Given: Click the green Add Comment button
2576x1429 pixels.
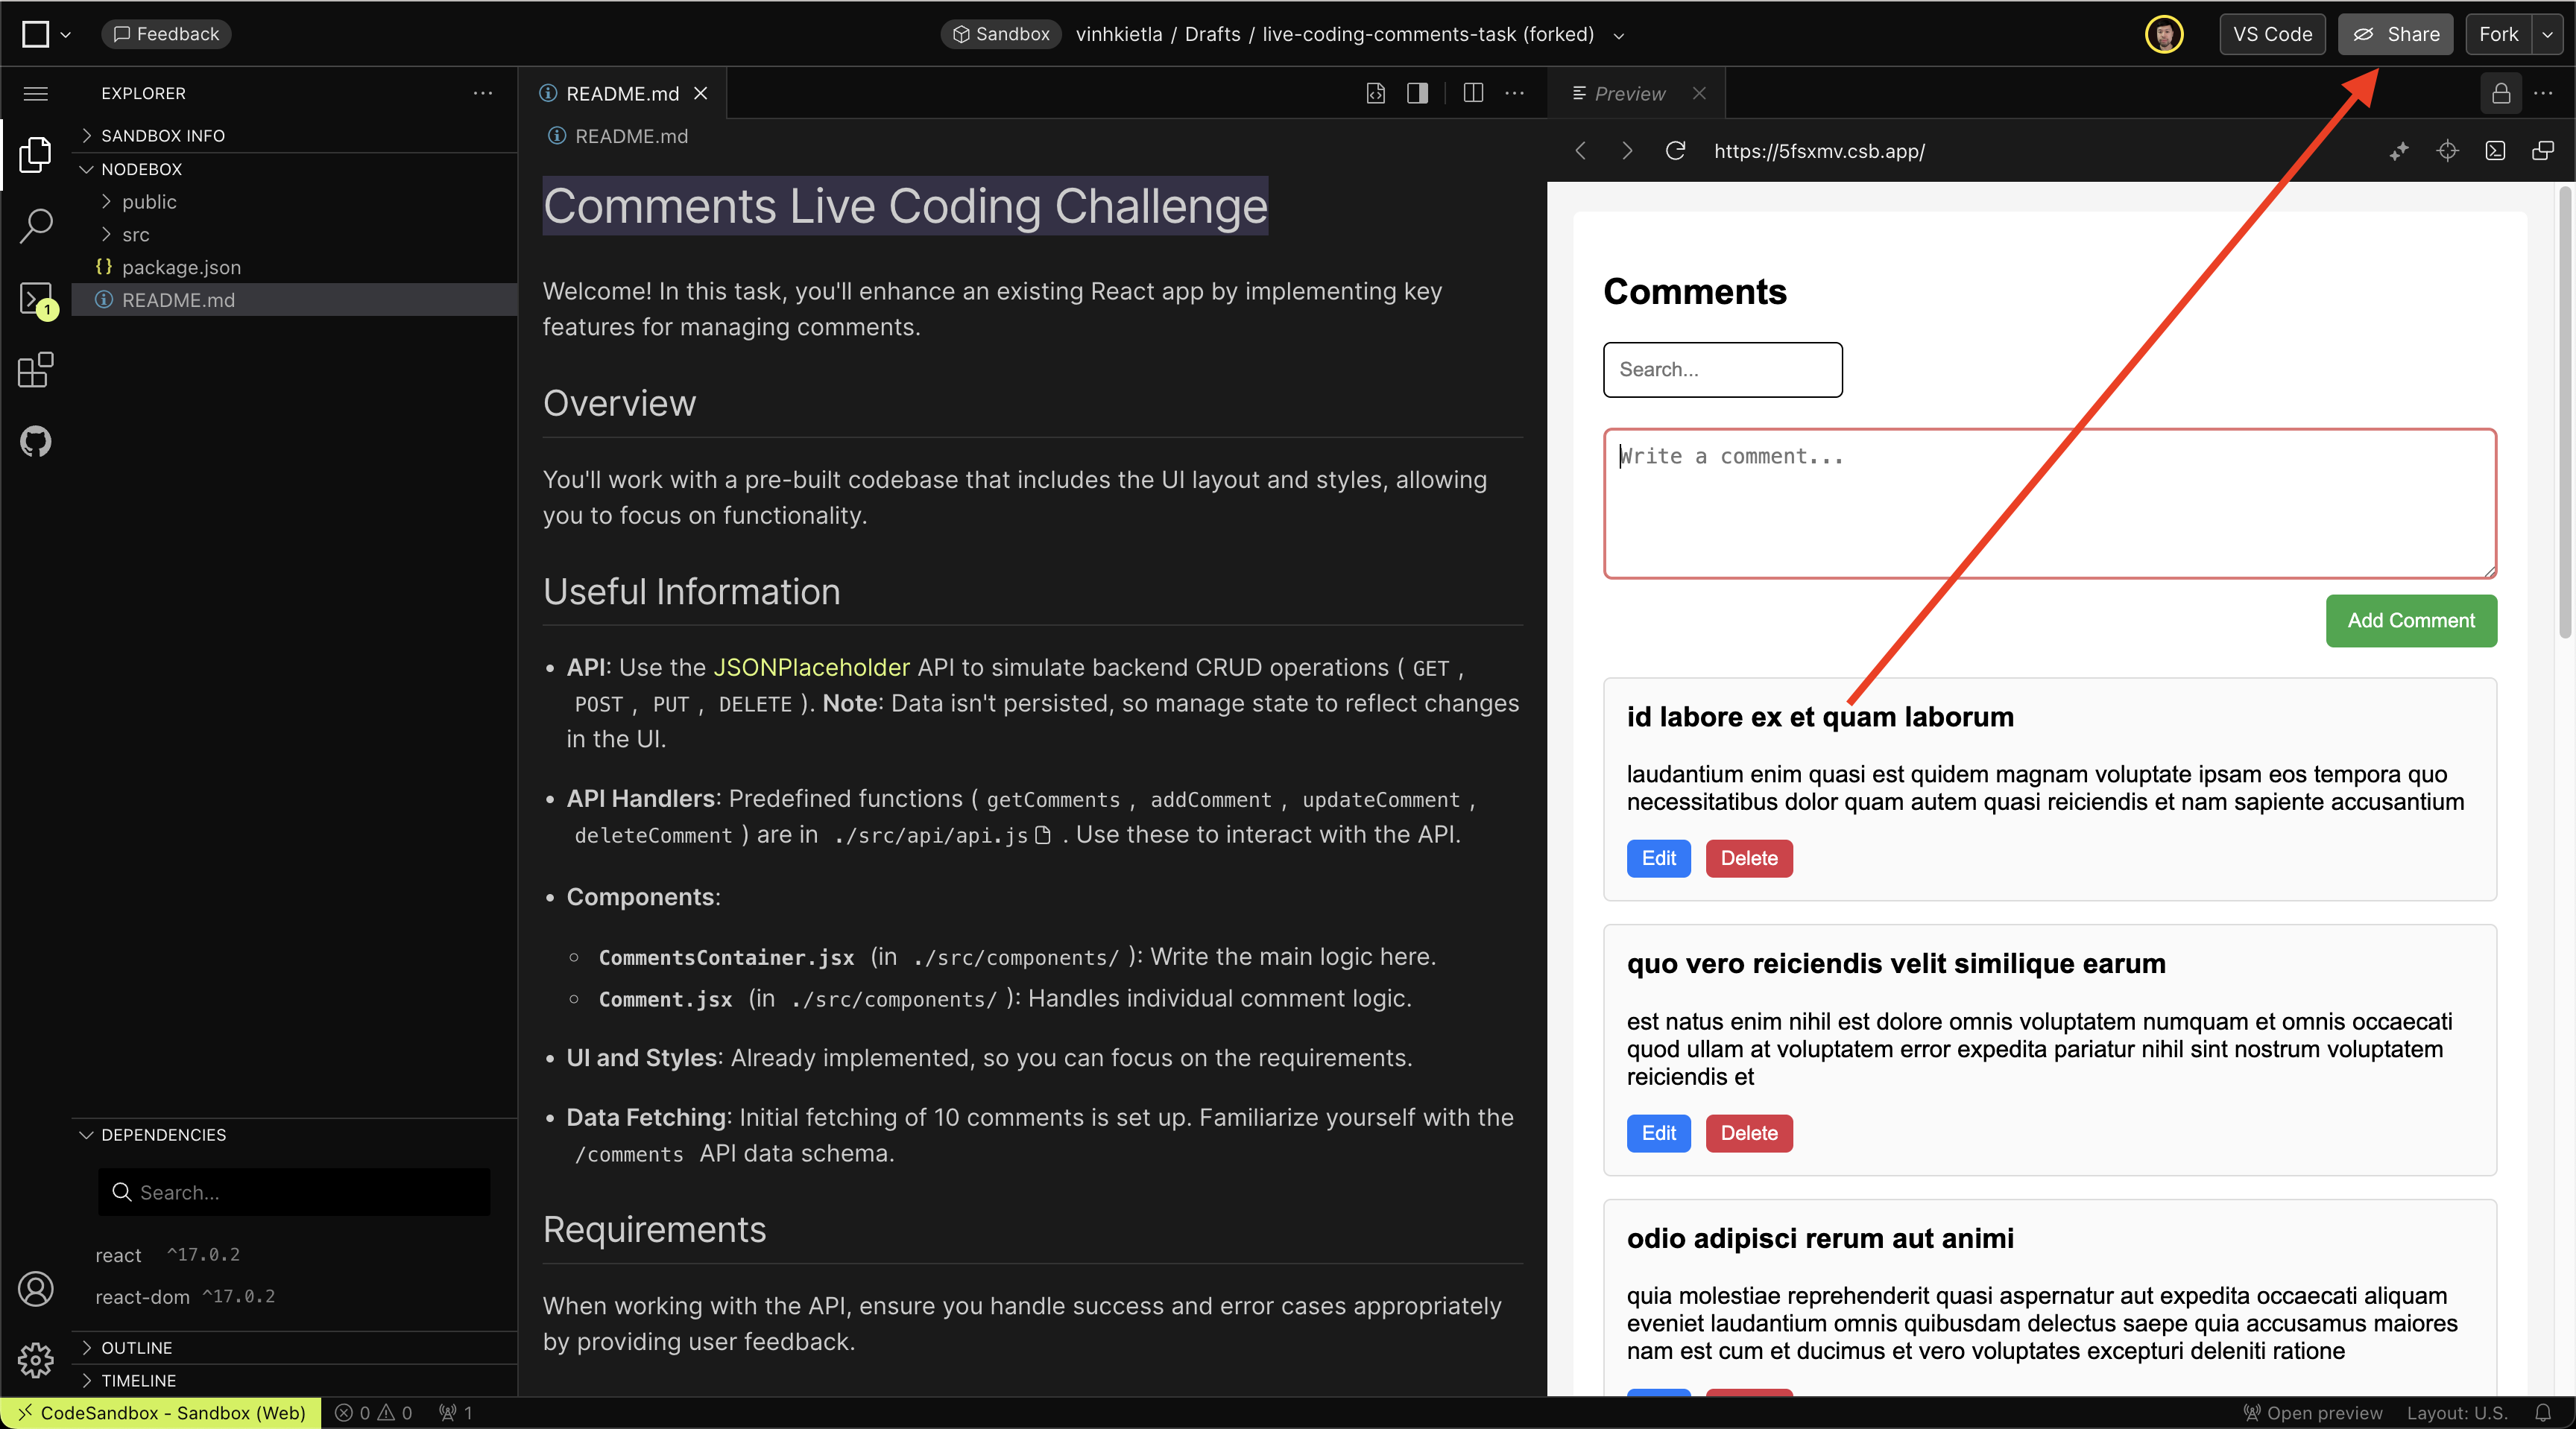Looking at the screenshot, I should pos(2410,621).
